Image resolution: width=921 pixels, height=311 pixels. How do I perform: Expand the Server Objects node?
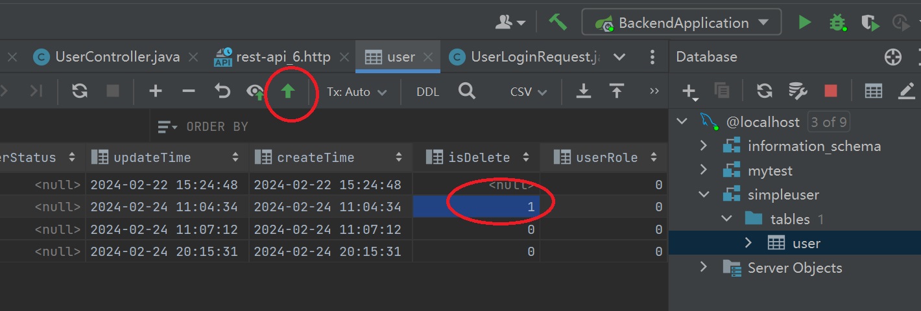pyautogui.click(x=703, y=268)
